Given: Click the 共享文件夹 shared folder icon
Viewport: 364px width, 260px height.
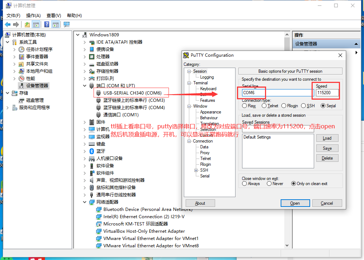Looking at the screenshot, I should [x=21, y=64].
